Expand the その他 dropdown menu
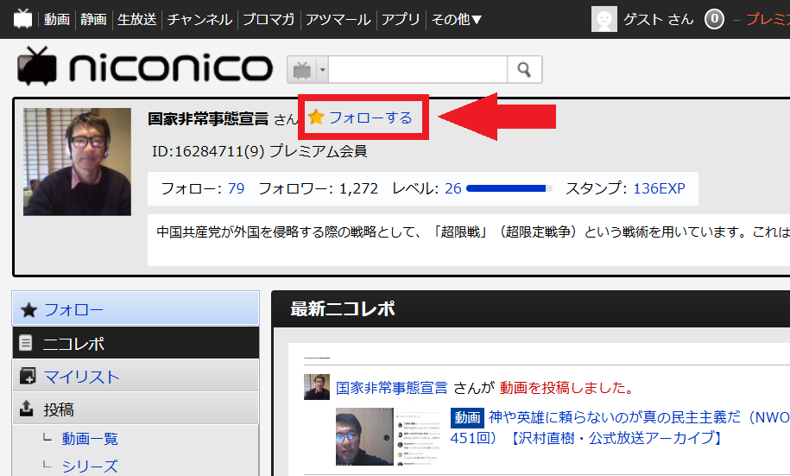The height and width of the screenshot is (476, 790). (x=457, y=19)
